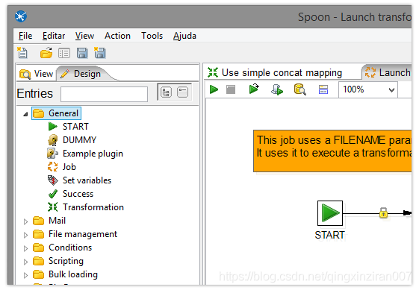The width and height of the screenshot is (419, 290).
Task: Expand the Conditions folder
Action: point(25,248)
